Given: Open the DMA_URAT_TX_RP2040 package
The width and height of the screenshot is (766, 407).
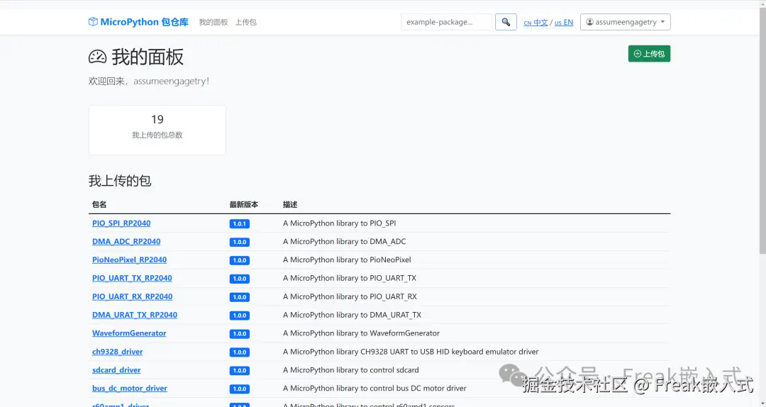Looking at the screenshot, I should pos(135,315).
